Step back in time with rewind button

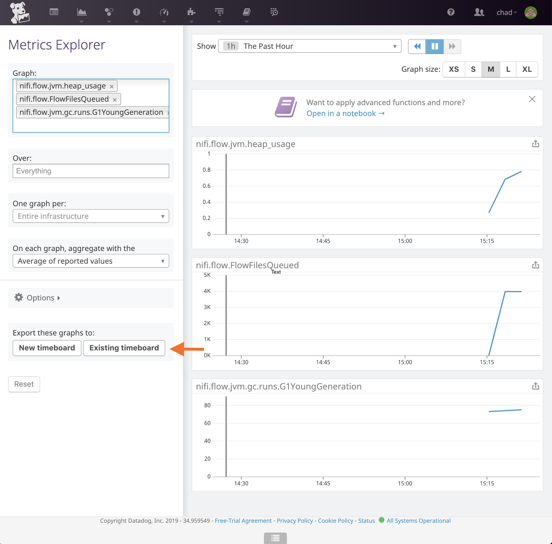point(417,46)
